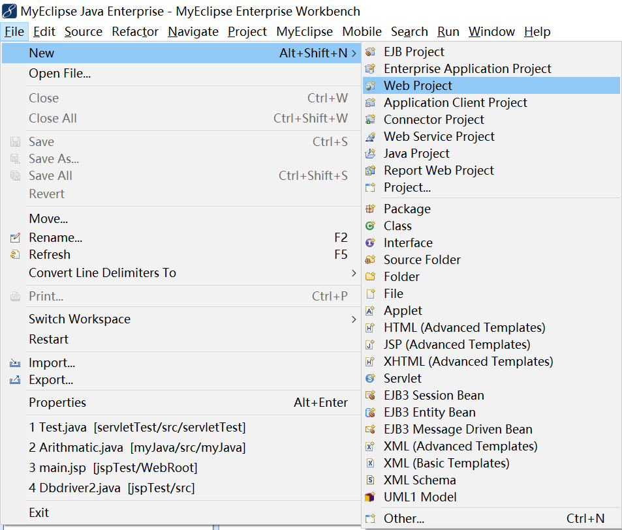Open the Run menu
The height and width of the screenshot is (530, 622).
click(448, 32)
